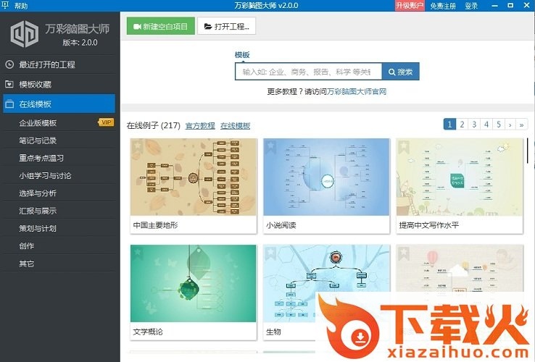Viewport: 535px width, 362px height.
Task: Click the folder icon beside 在线模板
Action: coord(9,104)
